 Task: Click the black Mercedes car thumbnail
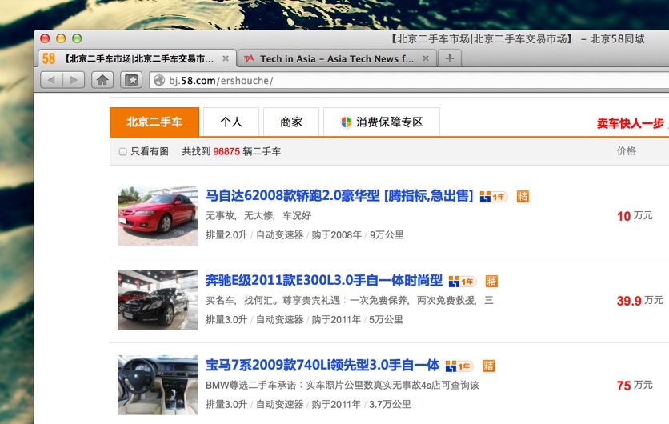(158, 300)
